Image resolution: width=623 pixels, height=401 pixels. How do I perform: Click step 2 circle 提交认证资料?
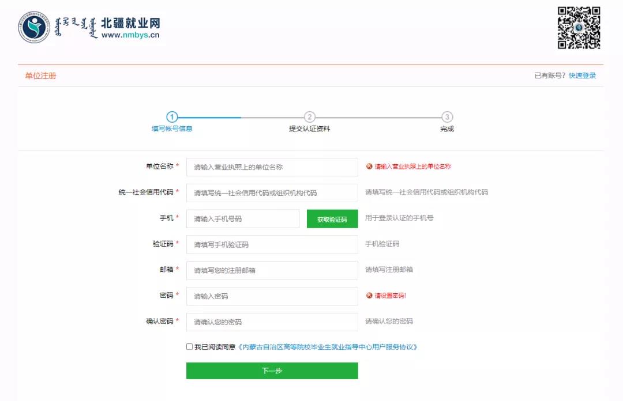tap(310, 117)
